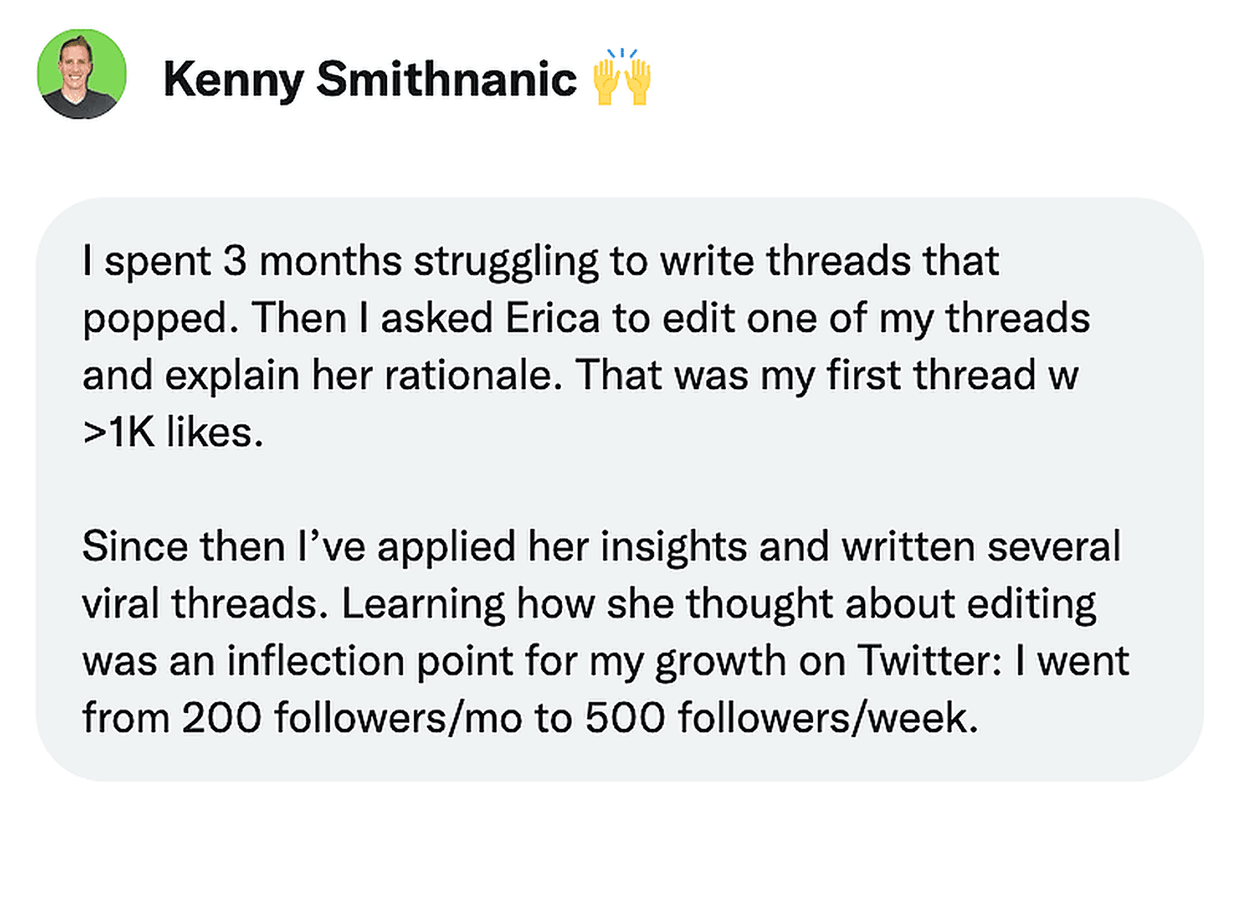The height and width of the screenshot is (924, 1233).
Task: Click the name "Erica" in the testimonial
Action: pos(552,318)
